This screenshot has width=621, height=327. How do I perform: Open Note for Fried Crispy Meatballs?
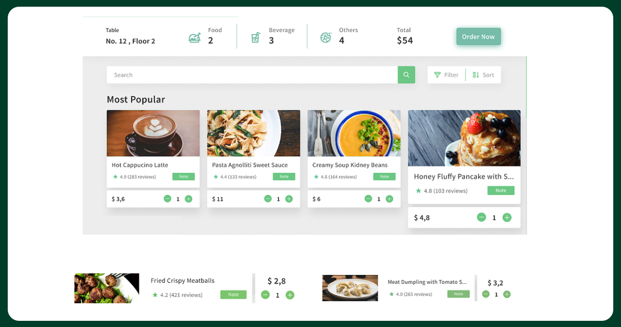point(234,295)
